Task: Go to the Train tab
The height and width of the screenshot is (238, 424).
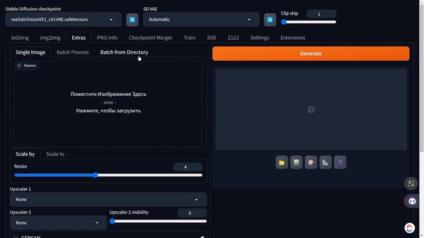Action: tap(189, 38)
